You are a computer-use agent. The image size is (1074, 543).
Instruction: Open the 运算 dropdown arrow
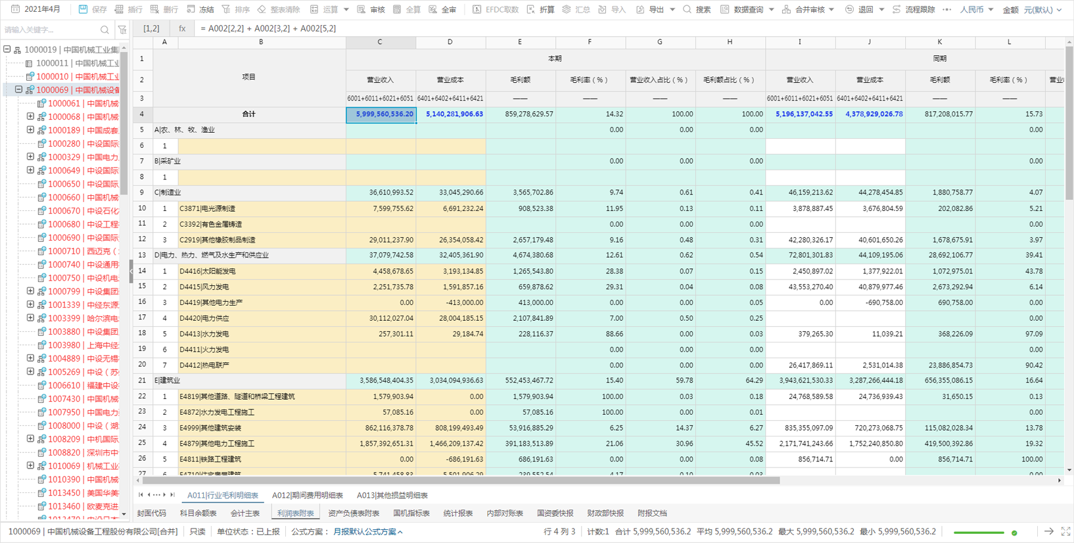coord(346,10)
